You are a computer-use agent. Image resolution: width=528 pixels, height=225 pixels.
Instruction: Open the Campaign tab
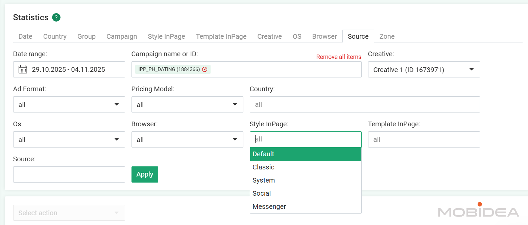pyautogui.click(x=122, y=36)
